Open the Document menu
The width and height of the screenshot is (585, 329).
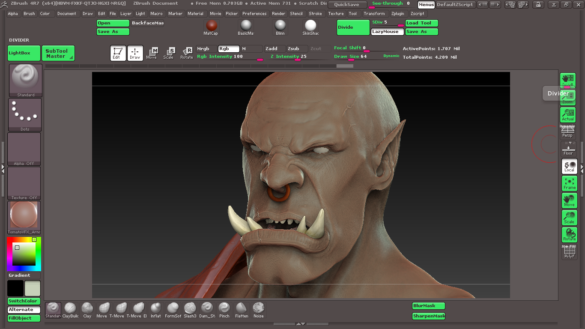coord(67,14)
